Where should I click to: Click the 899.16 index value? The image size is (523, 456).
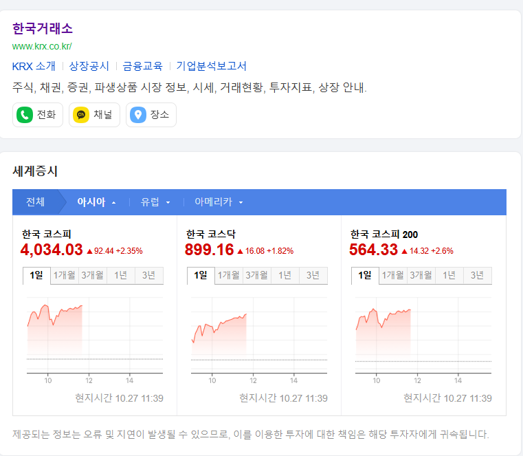pyautogui.click(x=210, y=250)
